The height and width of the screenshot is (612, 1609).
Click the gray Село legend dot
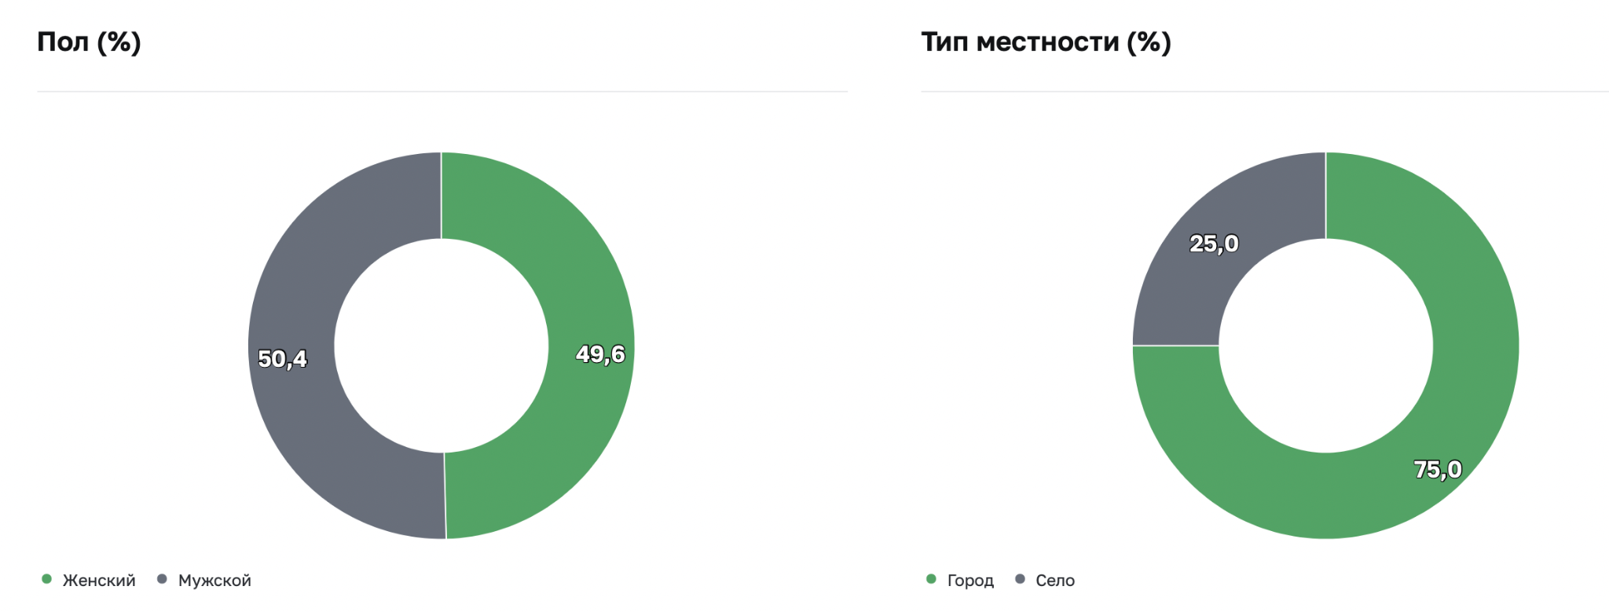pos(1021,579)
